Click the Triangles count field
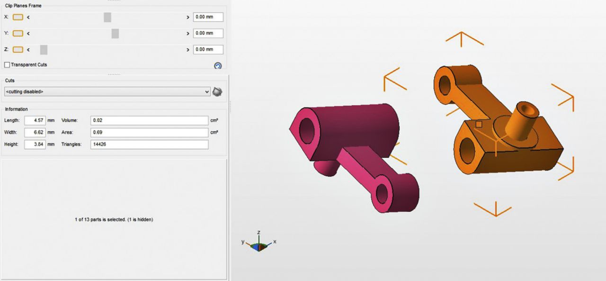Screen dimensions: 606x281 (x=150, y=144)
